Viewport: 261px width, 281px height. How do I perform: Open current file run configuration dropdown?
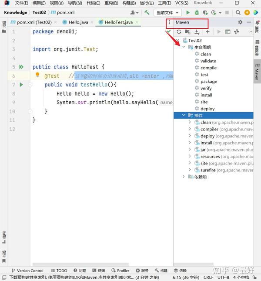167,13
